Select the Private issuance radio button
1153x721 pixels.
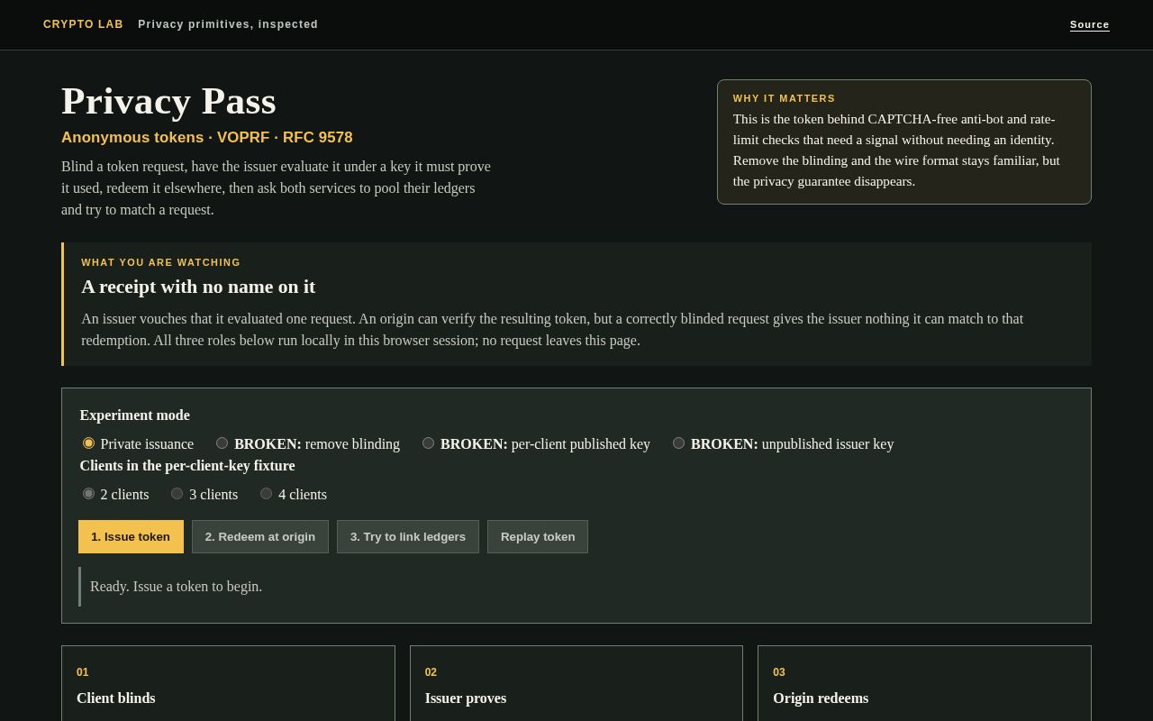(88, 443)
